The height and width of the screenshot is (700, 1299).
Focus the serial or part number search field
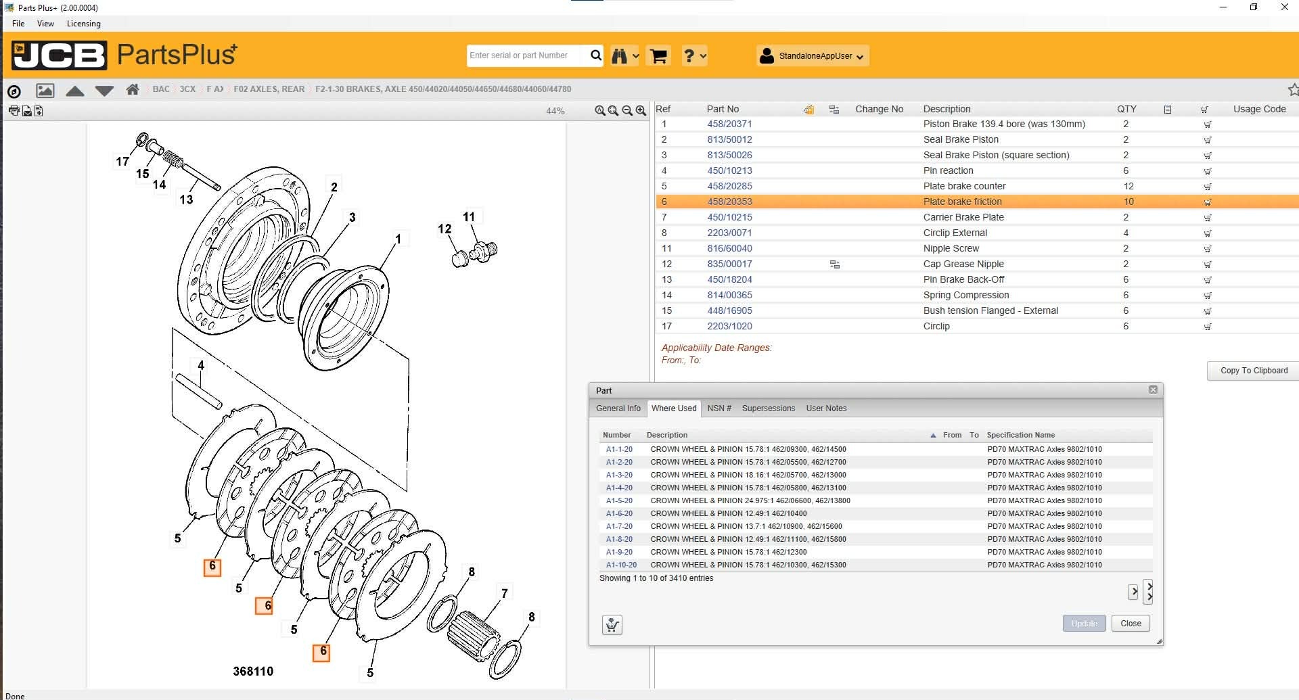(x=526, y=55)
